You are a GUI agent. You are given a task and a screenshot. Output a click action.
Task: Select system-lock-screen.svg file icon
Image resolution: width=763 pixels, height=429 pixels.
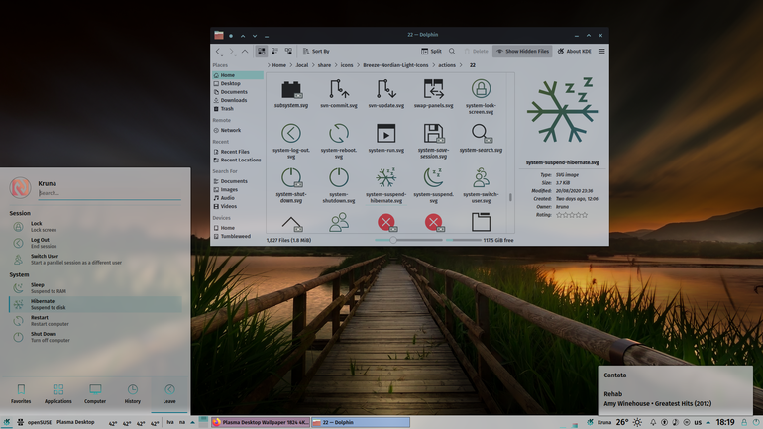(481, 89)
